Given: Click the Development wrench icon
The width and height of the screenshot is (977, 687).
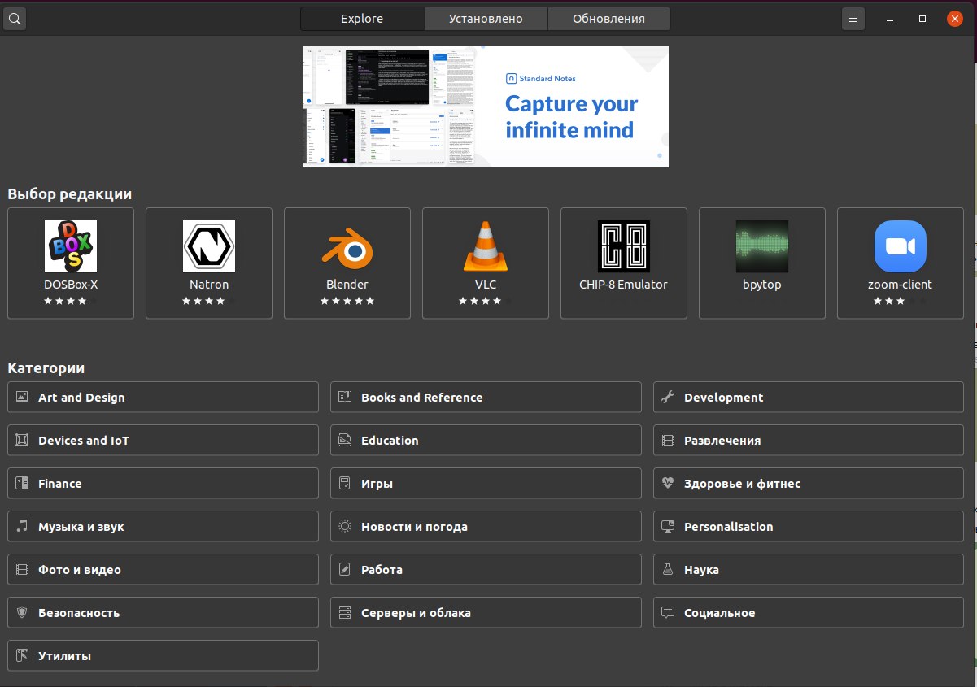Looking at the screenshot, I should click(x=668, y=398).
